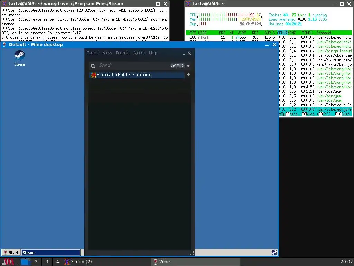Sort htop by USER column header

[202, 33]
